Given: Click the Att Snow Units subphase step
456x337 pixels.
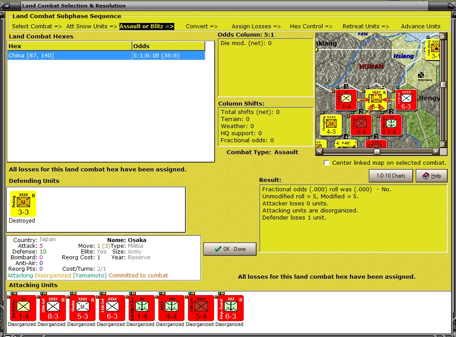Looking at the screenshot, I should point(92,27).
